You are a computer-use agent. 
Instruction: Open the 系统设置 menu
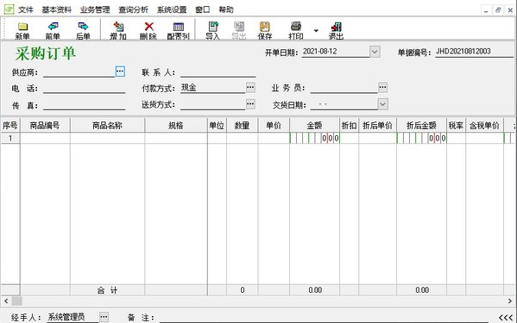pyautogui.click(x=172, y=9)
